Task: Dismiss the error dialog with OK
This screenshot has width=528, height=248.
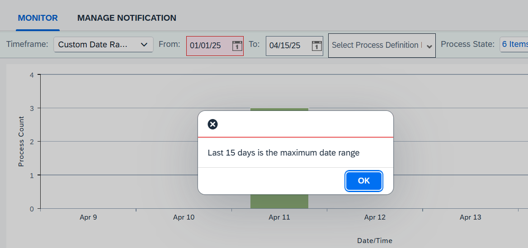Action: pos(363,181)
